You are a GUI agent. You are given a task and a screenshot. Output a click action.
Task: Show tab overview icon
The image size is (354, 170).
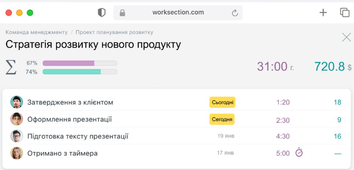click(x=345, y=13)
